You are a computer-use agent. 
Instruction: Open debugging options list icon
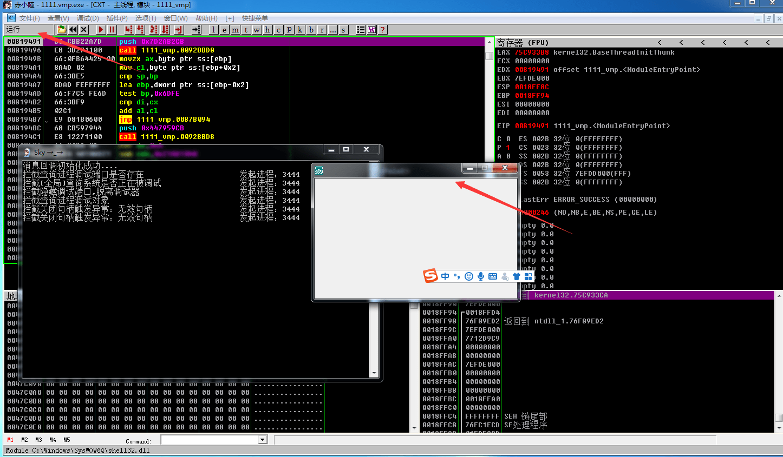[x=361, y=30]
